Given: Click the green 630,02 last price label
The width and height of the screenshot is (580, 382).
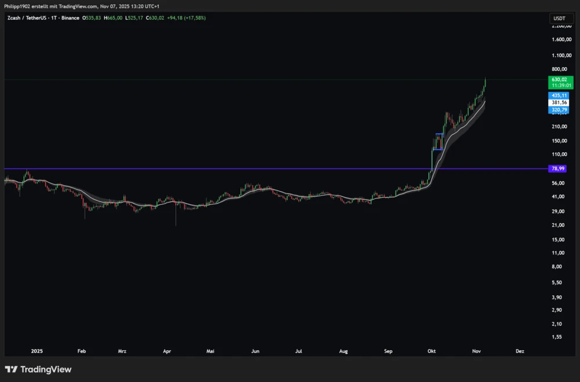Looking at the screenshot, I should click(x=559, y=79).
